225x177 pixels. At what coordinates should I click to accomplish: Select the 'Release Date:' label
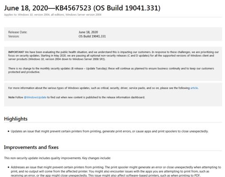tap(18, 32)
